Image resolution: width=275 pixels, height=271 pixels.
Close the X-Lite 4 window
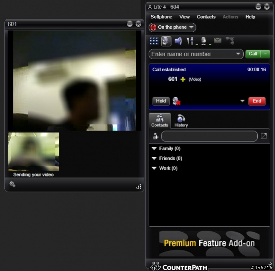point(267,7)
